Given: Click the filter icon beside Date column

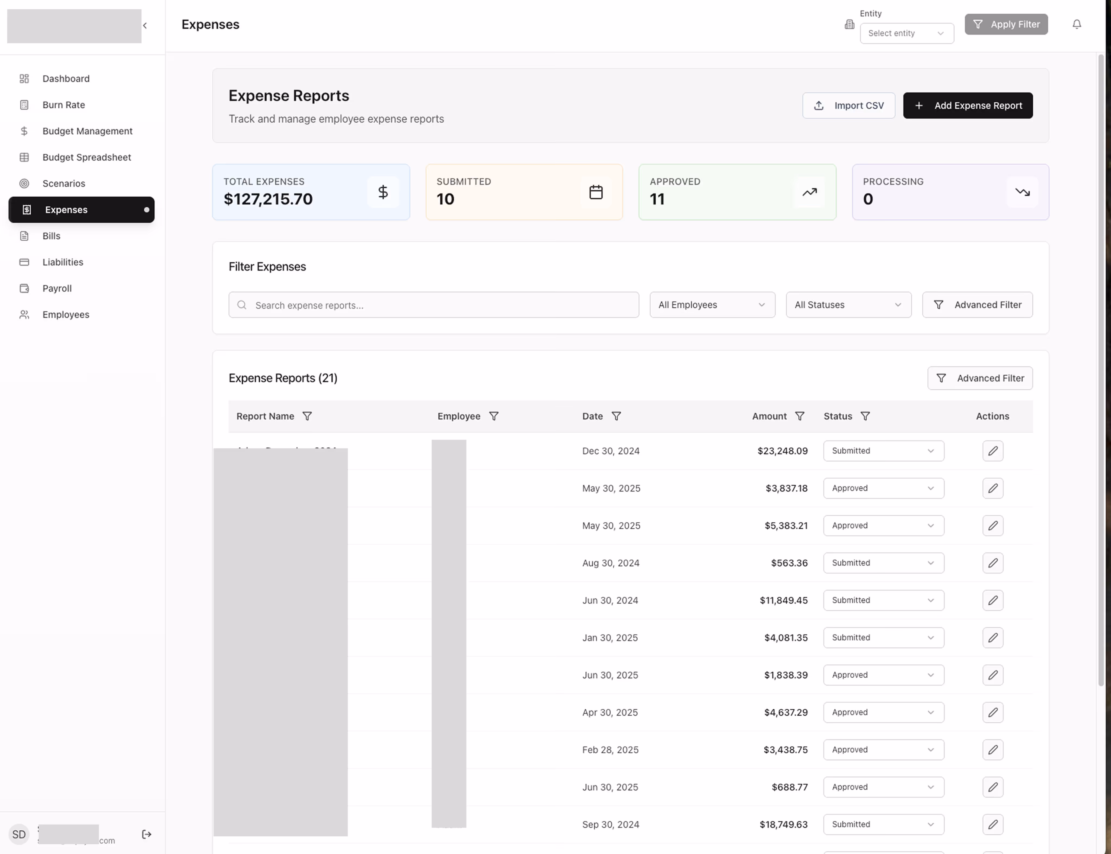Looking at the screenshot, I should (616, 416).
